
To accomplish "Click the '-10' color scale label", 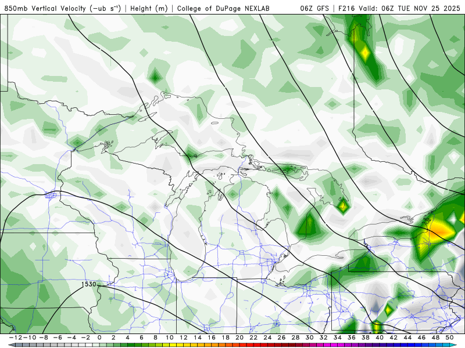I will click(28, 338).
